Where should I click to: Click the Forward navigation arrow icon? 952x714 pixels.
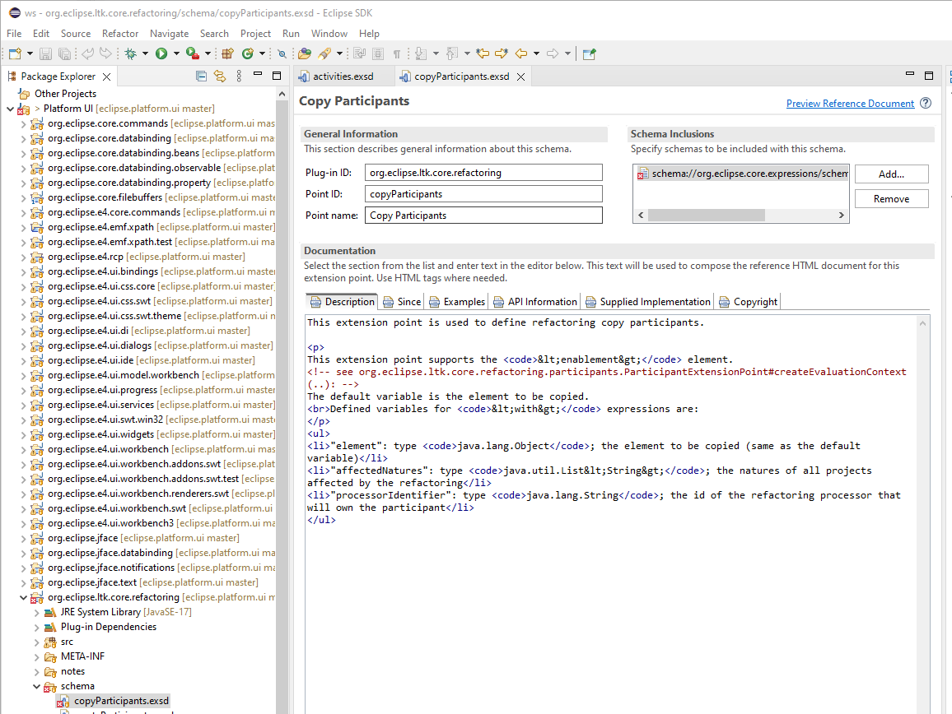553,54
